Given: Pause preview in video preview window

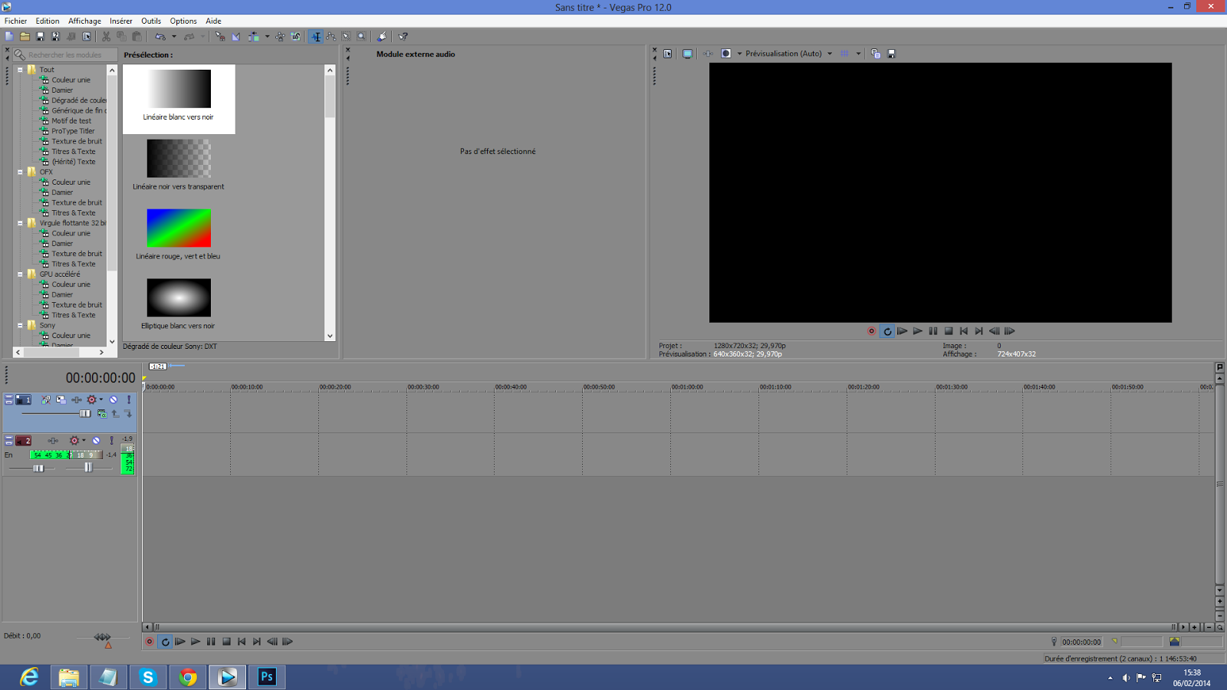Looking at the screenshot, I should coord(933,331).
